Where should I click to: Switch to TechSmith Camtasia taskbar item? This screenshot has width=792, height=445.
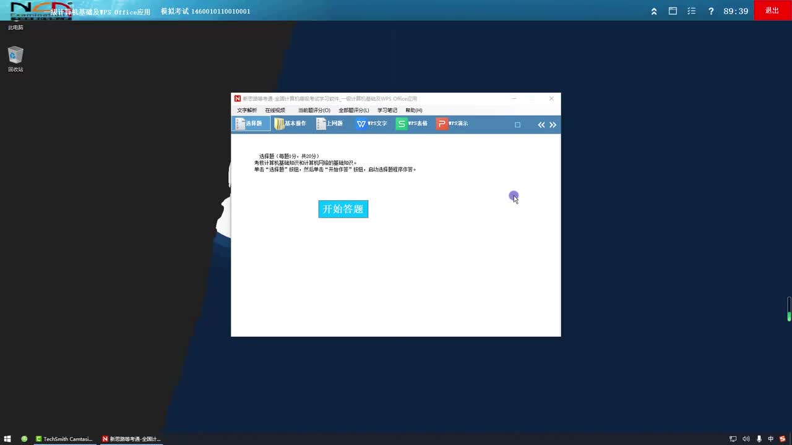(64, 439)
